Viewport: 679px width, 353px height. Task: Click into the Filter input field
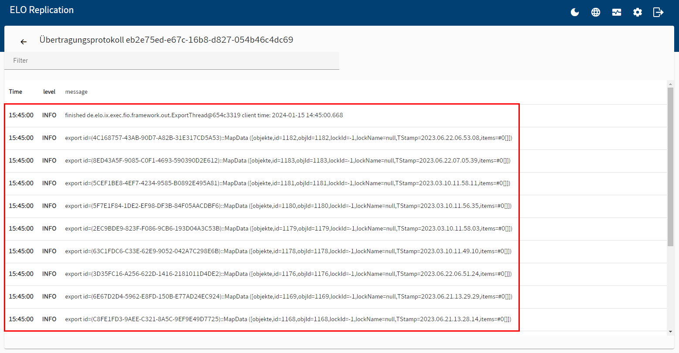(x=172, y=61)
